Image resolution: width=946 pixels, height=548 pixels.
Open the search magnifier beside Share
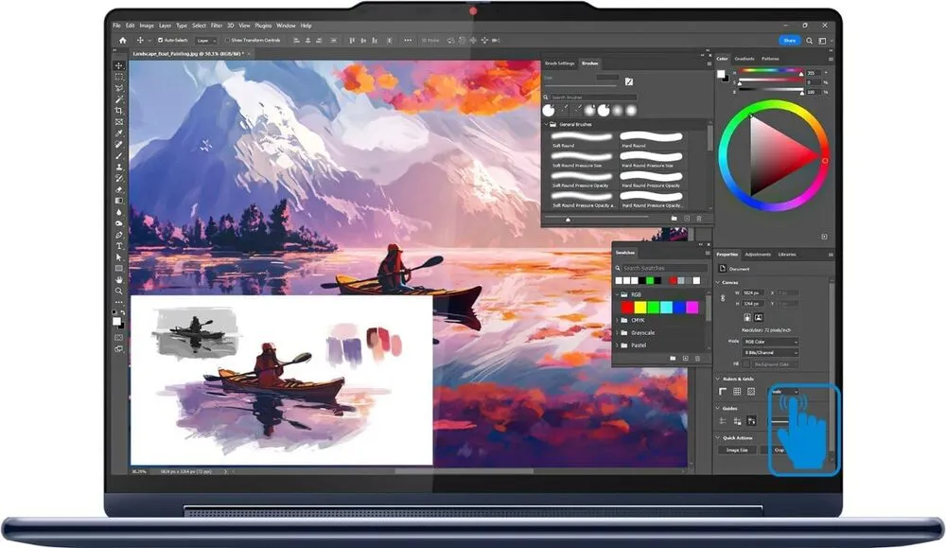coord(809,41)
